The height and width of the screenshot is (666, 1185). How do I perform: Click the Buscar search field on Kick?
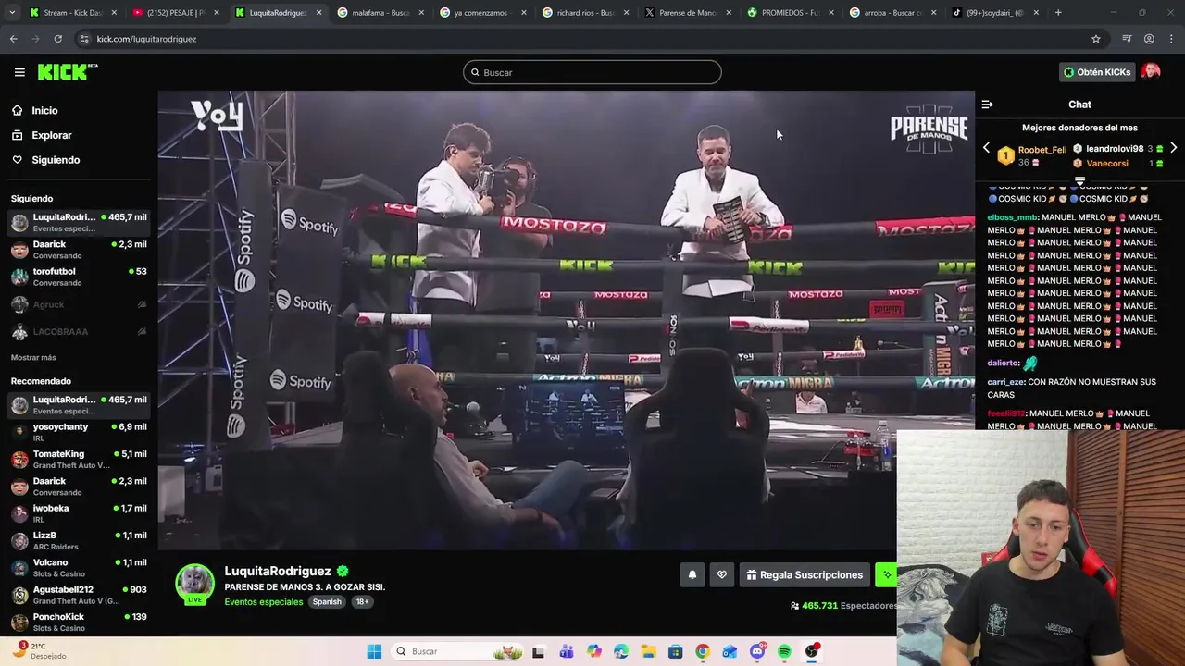tap(592, 72)
